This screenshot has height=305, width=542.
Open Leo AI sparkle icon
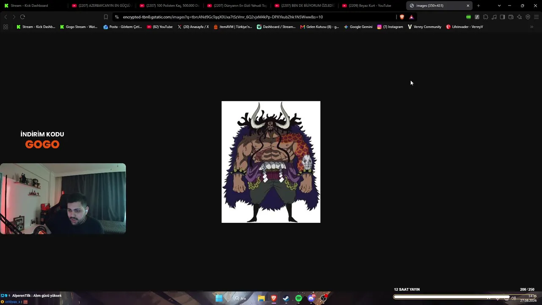pos(519,17)
